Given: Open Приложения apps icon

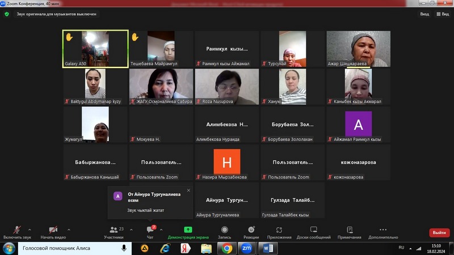Looking at the screenshot, I should pyautogui.click(x=279, y=230).
